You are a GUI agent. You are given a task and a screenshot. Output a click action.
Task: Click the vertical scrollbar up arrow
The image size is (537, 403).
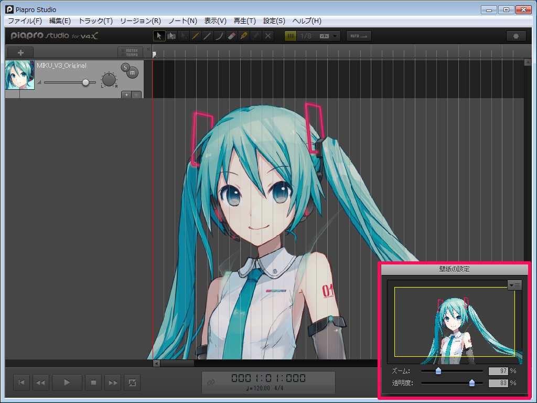coord(528,62)
